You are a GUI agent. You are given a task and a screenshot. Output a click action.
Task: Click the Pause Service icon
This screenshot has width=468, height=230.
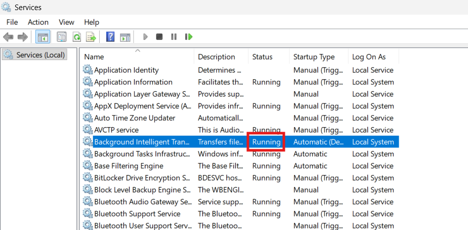click(174, 37)
